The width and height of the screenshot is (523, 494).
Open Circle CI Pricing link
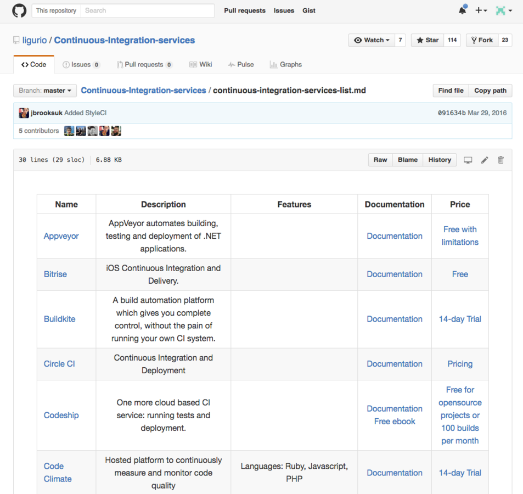coord(460,364)
